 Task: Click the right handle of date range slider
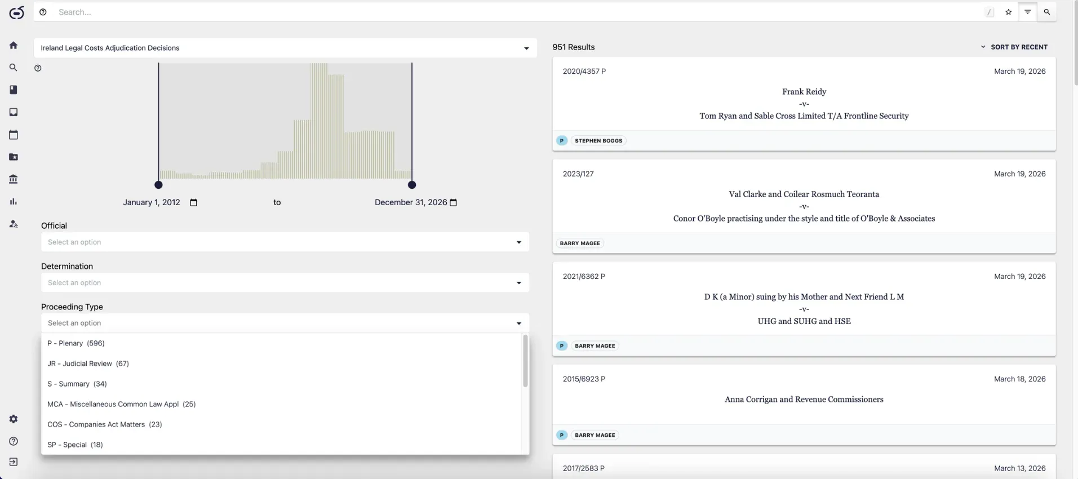412,185
